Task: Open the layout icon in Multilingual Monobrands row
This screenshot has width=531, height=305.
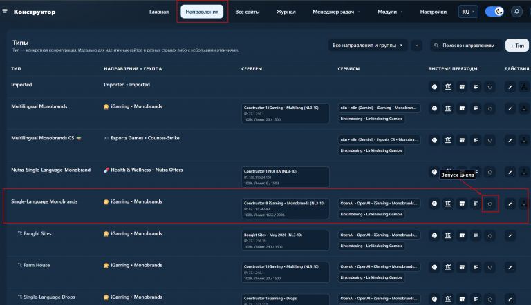Action: (462, 108)
